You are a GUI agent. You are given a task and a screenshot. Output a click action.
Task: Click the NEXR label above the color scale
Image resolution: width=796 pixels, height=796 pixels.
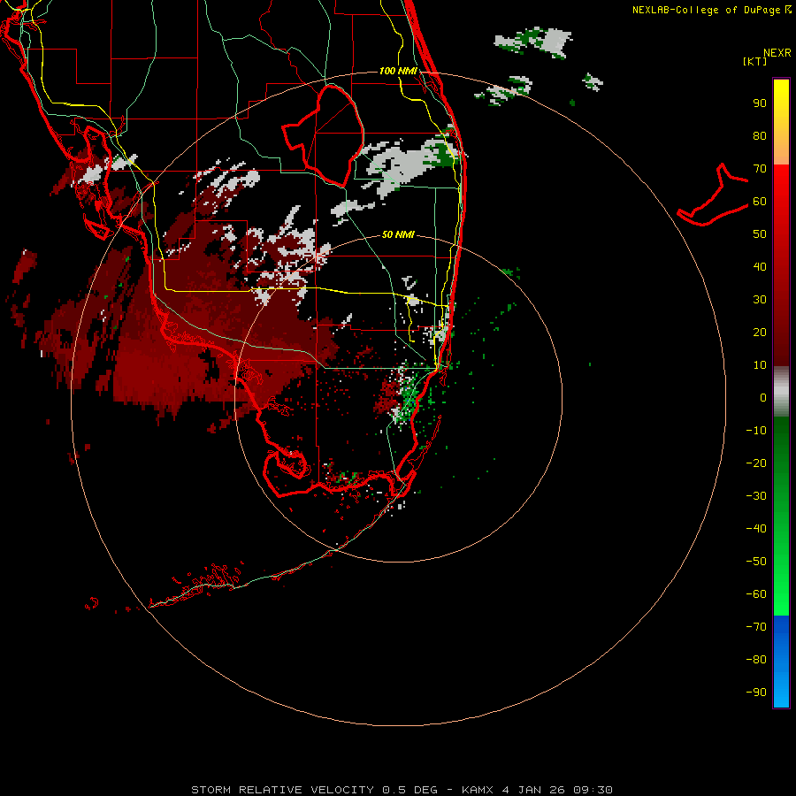tap(777, 53)
